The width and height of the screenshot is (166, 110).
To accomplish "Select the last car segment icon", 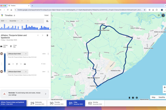I will pos(25,64).
